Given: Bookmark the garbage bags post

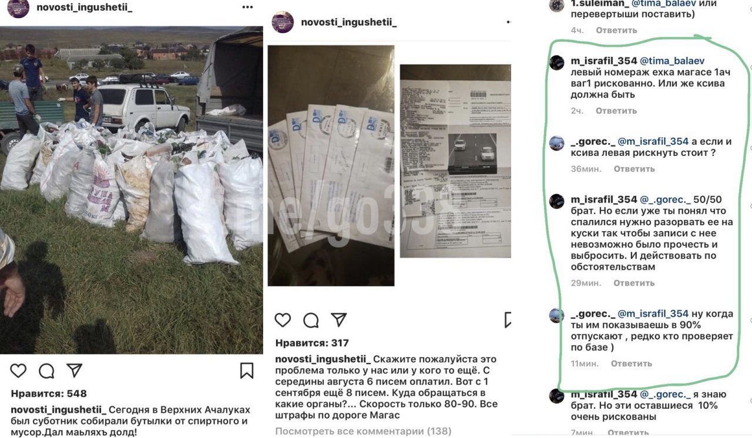Looking at the screenshot, I should point(247,371).
